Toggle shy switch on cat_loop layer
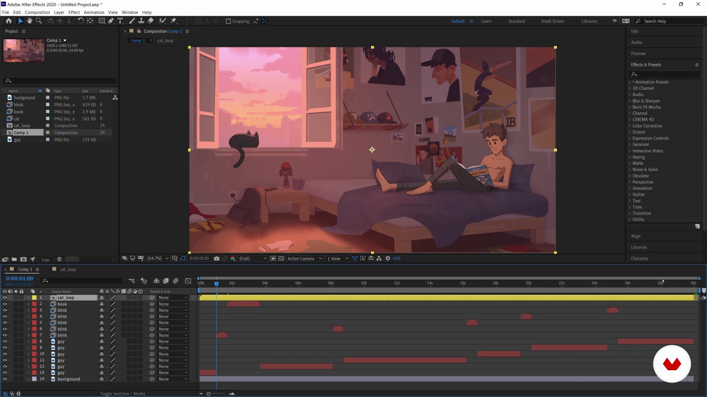Viewport: 707px width, 397px height. pos(102,298)
